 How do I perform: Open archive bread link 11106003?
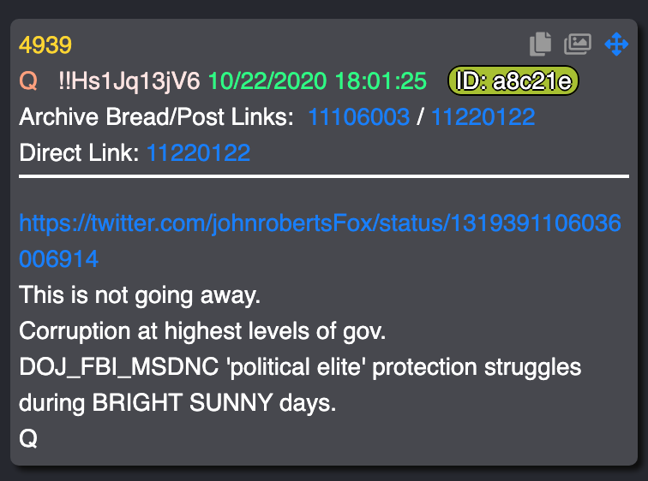(358, 116)
